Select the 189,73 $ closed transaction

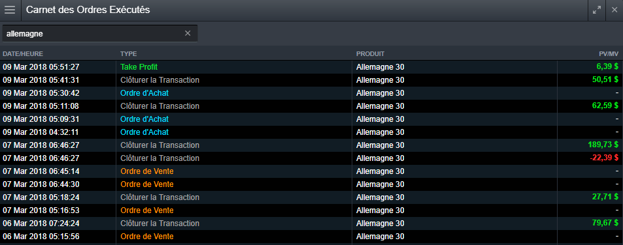point(311,145)
